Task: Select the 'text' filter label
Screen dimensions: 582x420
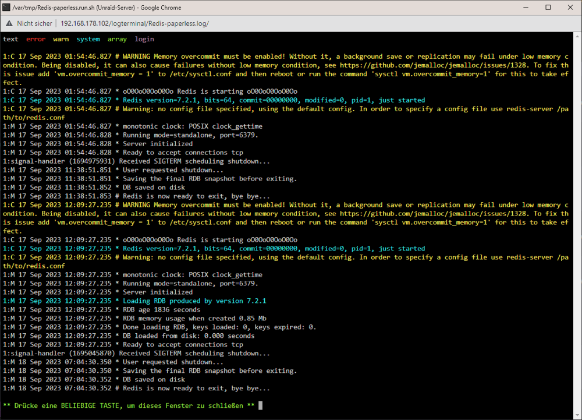Action: [x=10, y=39]
